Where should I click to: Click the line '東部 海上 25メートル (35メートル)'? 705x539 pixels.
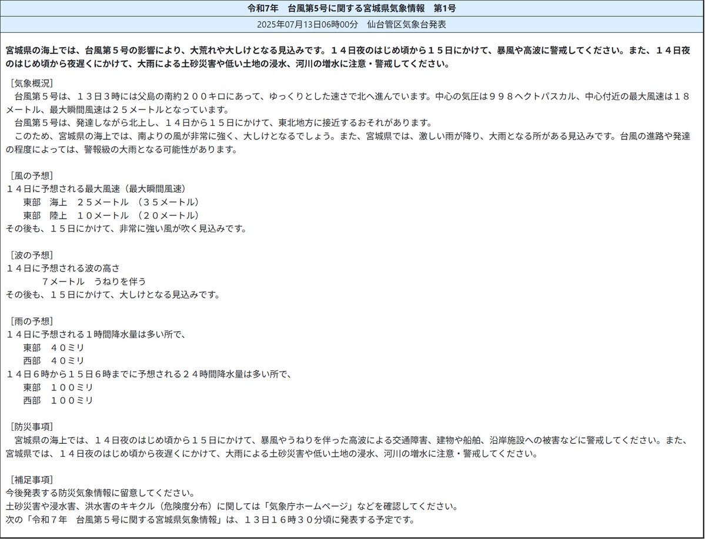111,202
